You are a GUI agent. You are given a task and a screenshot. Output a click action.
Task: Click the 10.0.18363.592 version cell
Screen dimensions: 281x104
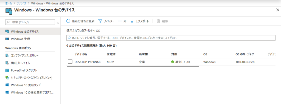click(245, 62)
